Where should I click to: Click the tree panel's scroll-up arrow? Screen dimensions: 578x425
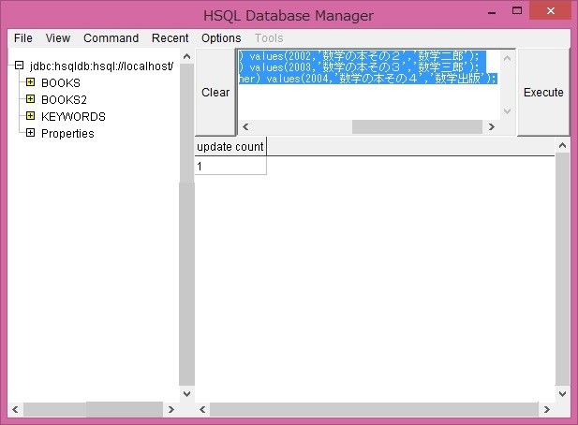tap(187, 56)
